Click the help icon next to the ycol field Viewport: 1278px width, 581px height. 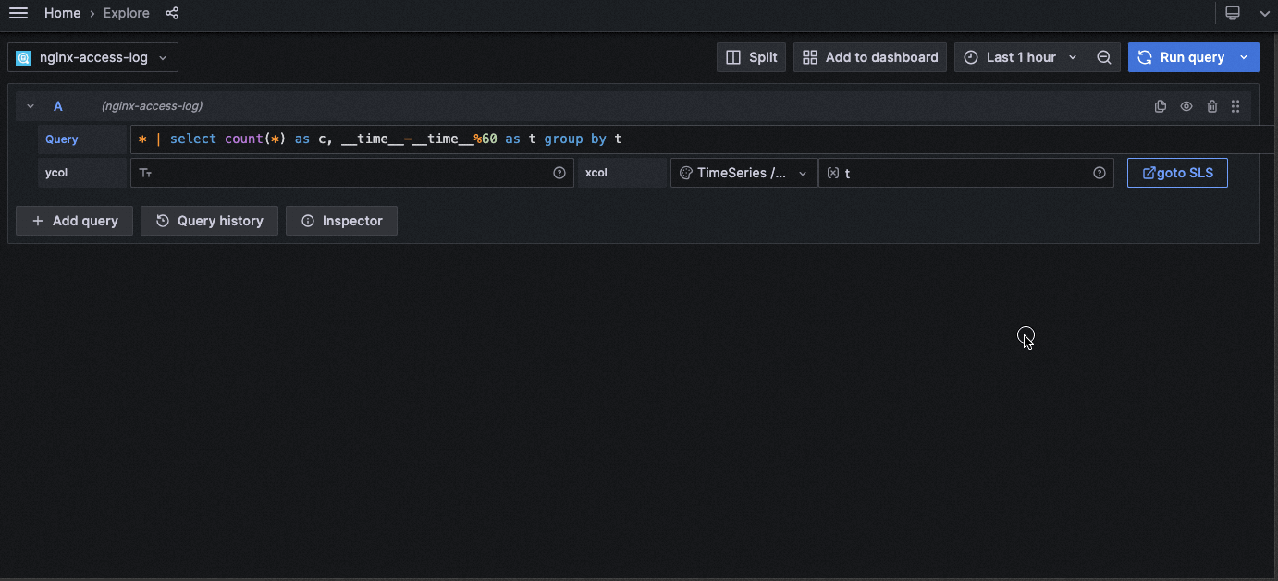pyautogui.click(x=559, y=172)
